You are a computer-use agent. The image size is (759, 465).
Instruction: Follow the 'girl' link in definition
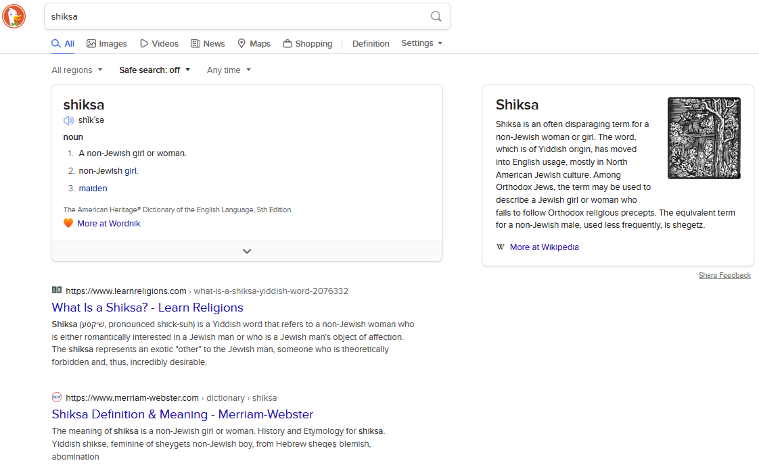pyautogui.click(x=130, y=171)
